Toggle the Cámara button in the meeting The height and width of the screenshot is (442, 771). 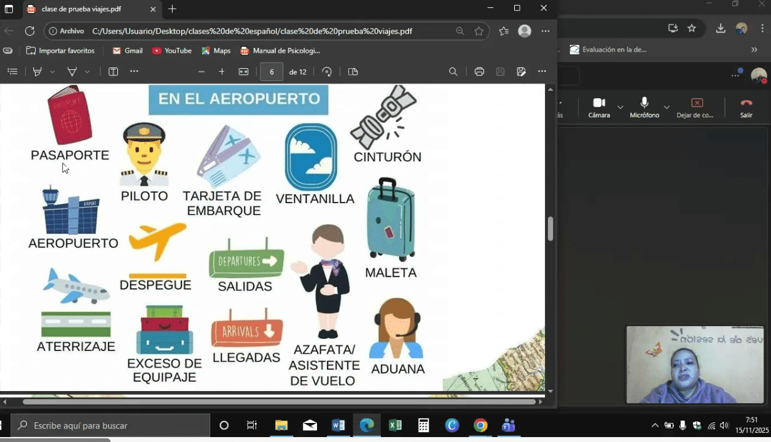coord(599,107)
